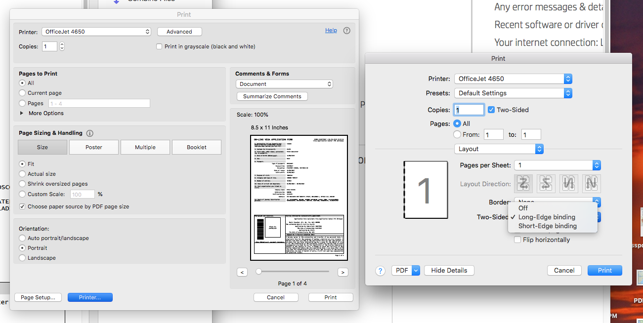Select Off in Two-Sided menu
This screenshot has width=643, height=323.
[x=553, y=208]
